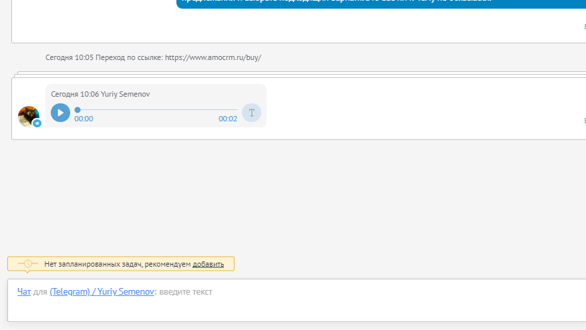
Task: Click the clock icon in the tasks notice
Action: coord(27,264)
